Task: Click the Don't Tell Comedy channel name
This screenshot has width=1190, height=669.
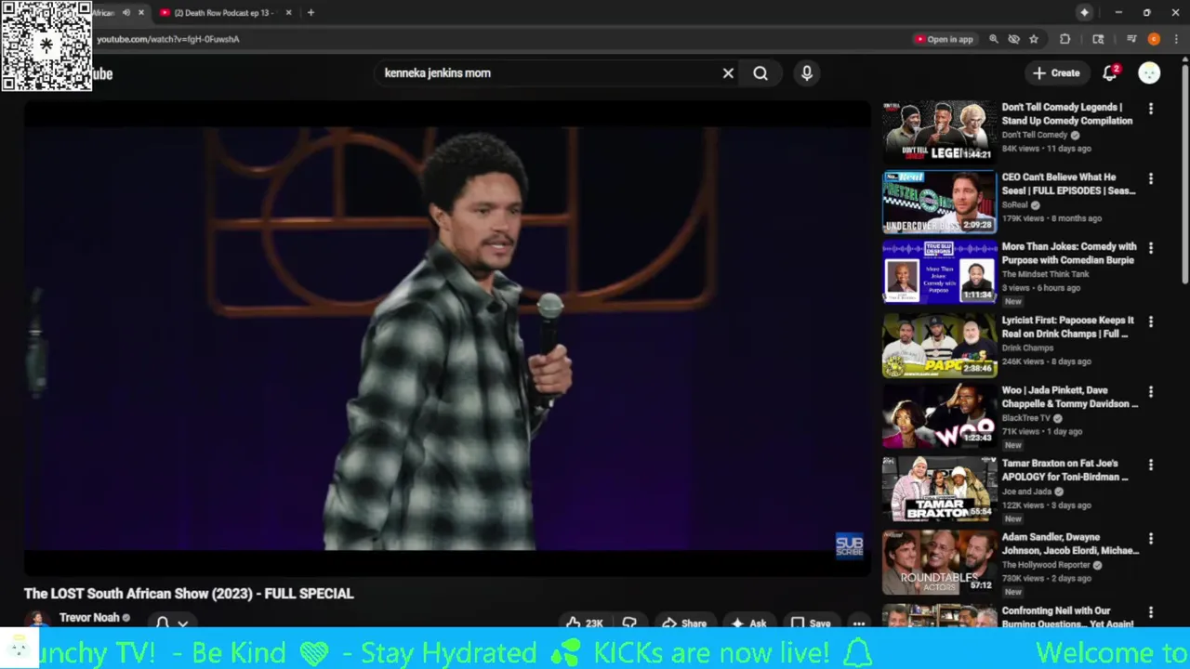Action: point(1035,135)
